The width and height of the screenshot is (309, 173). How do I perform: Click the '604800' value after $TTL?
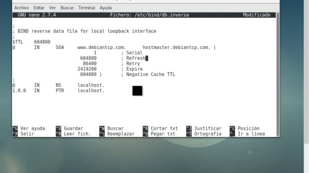[x=42, y=42]
